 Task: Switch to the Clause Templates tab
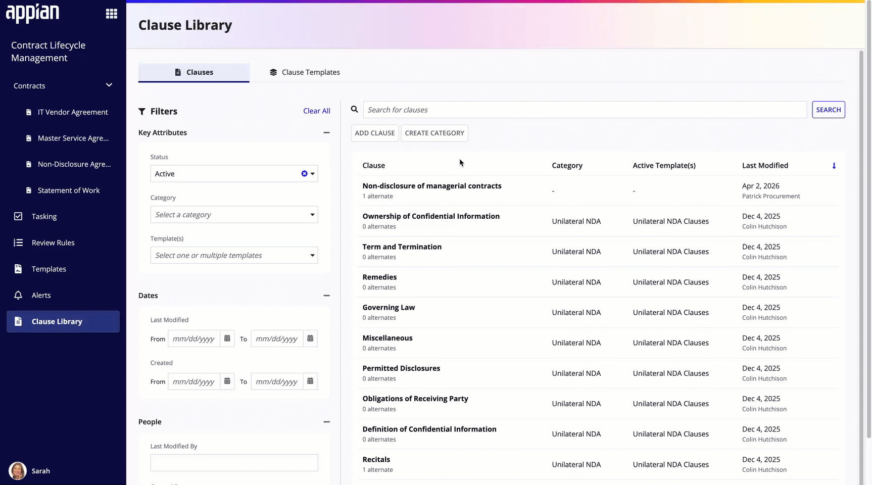[x=305, y=72]
